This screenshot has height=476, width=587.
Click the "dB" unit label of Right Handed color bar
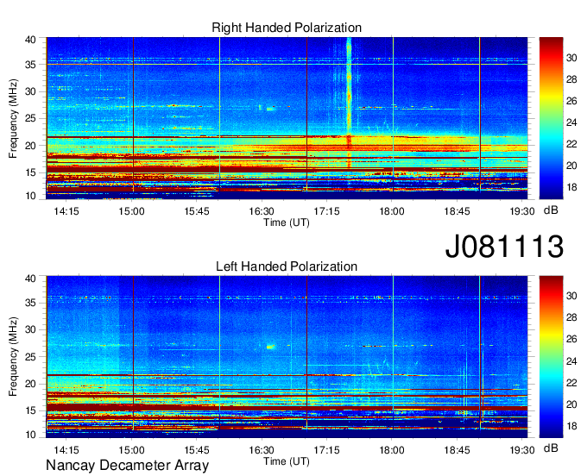click(551, 210)
